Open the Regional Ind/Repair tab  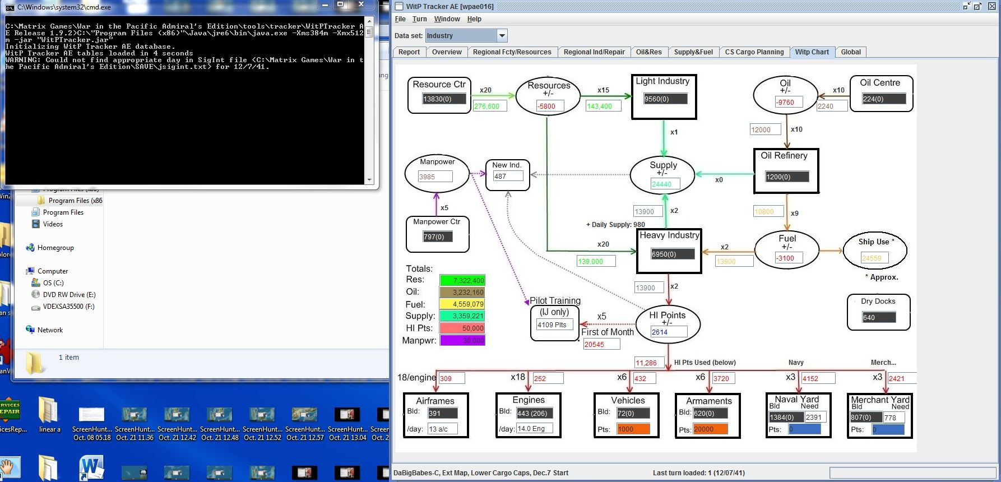(594, 52)
